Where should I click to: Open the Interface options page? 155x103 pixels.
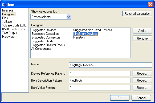tap(8, 10)
